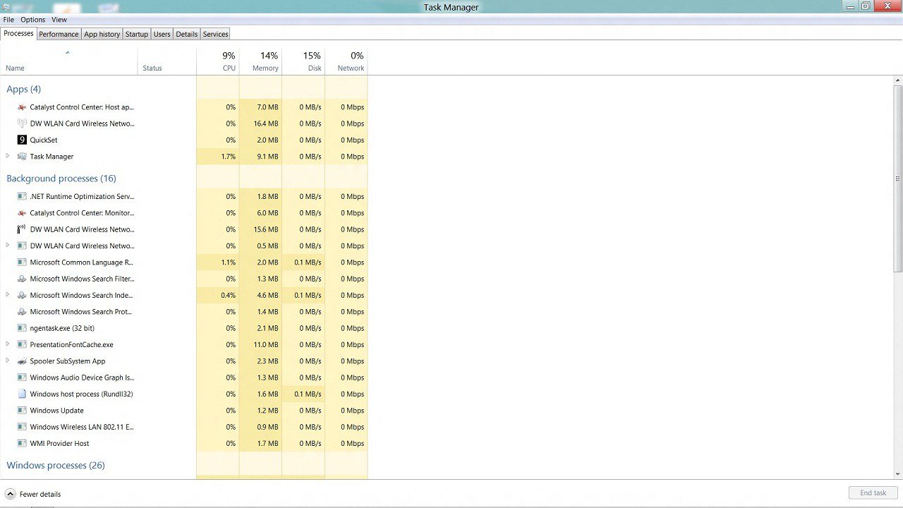The image size is (903, 508).
Task: Open the Startup tab
Action: (x=137, y=34)
